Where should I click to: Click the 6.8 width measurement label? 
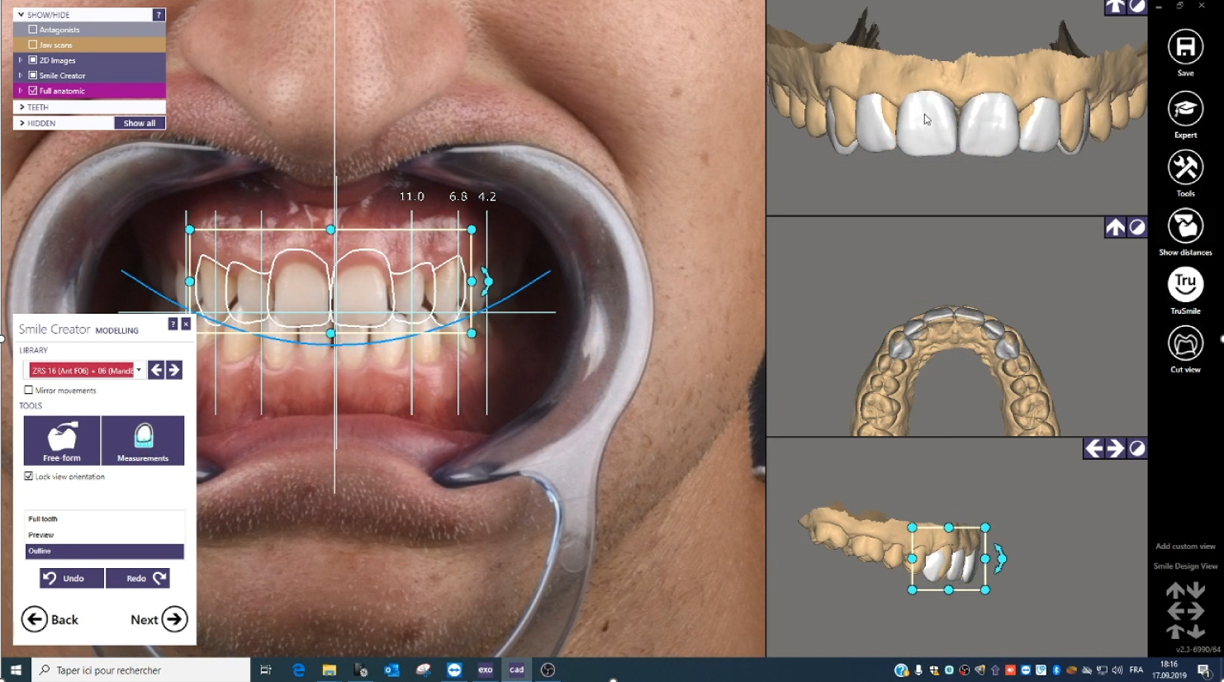[x=458, y=197]
